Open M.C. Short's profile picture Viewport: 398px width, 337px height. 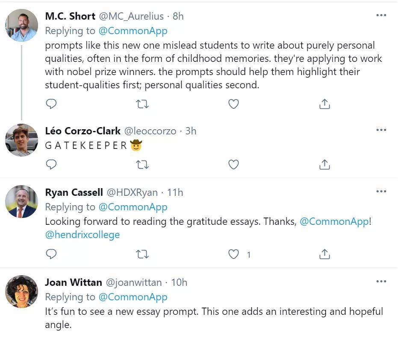(x=21, y=25)
